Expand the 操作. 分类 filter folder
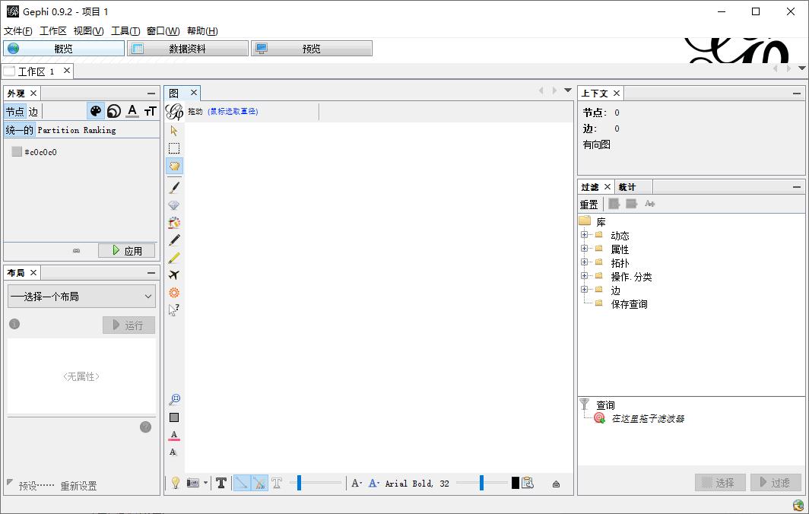This screenshot has height=514, width=809. coord(584,275)
